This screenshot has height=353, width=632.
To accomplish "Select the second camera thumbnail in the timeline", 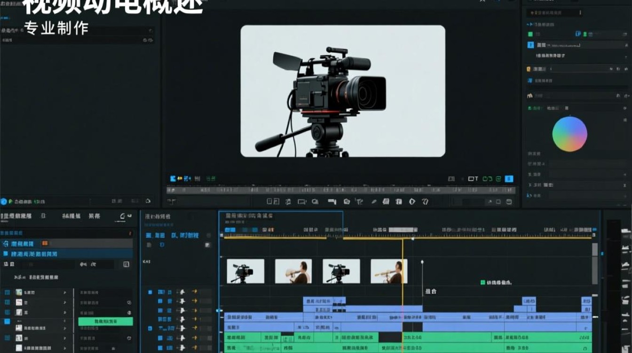I will coord(341,271).
